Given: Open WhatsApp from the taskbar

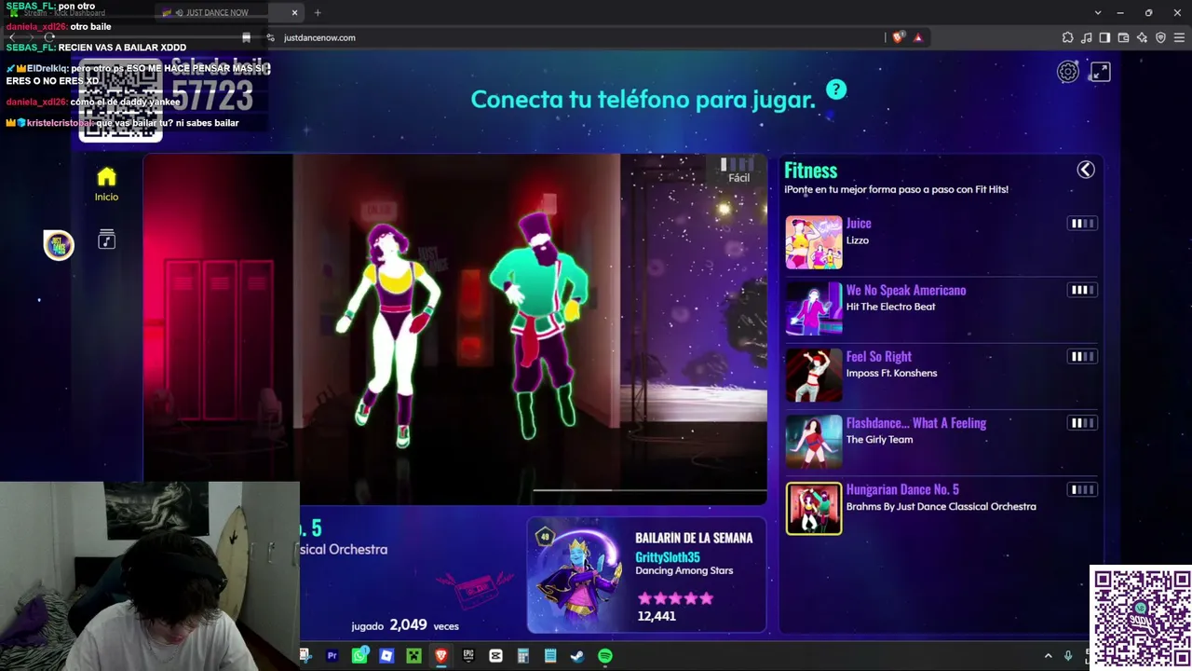Looking at the screenshot, I should (359, 656).
